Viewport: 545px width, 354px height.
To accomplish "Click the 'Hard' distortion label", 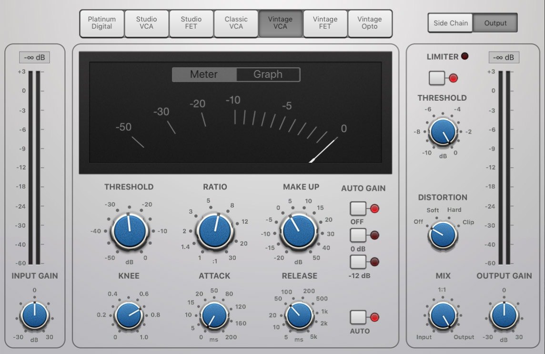I will pyautogui.click(x=454, y=209).
